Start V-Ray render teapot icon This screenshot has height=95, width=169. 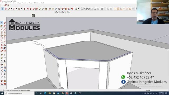[x=86, y=9]
